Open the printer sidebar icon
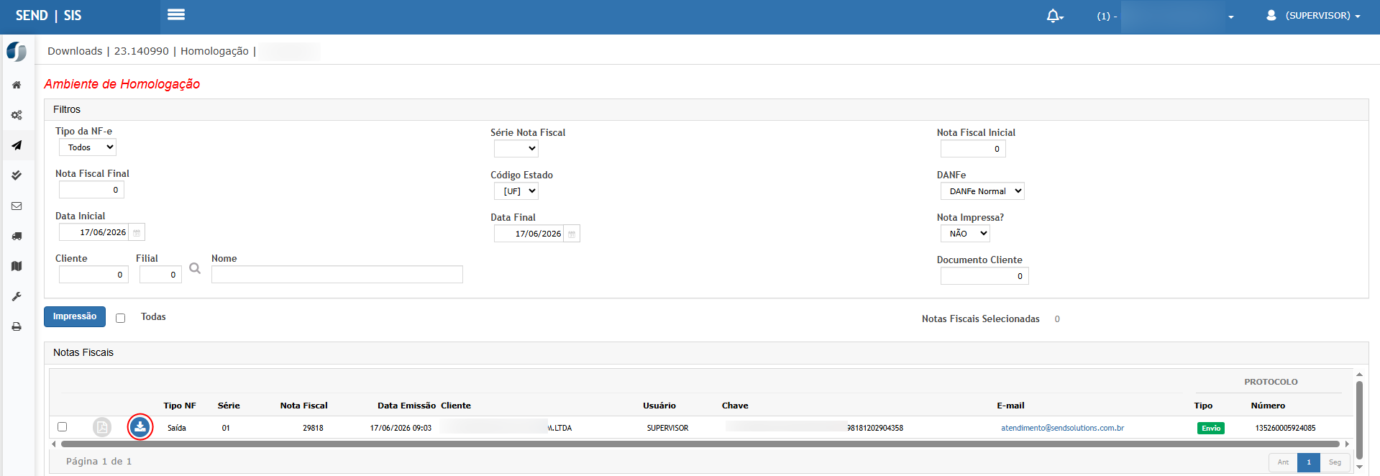Screen dimensions: 1380x476 coord(17,326)
